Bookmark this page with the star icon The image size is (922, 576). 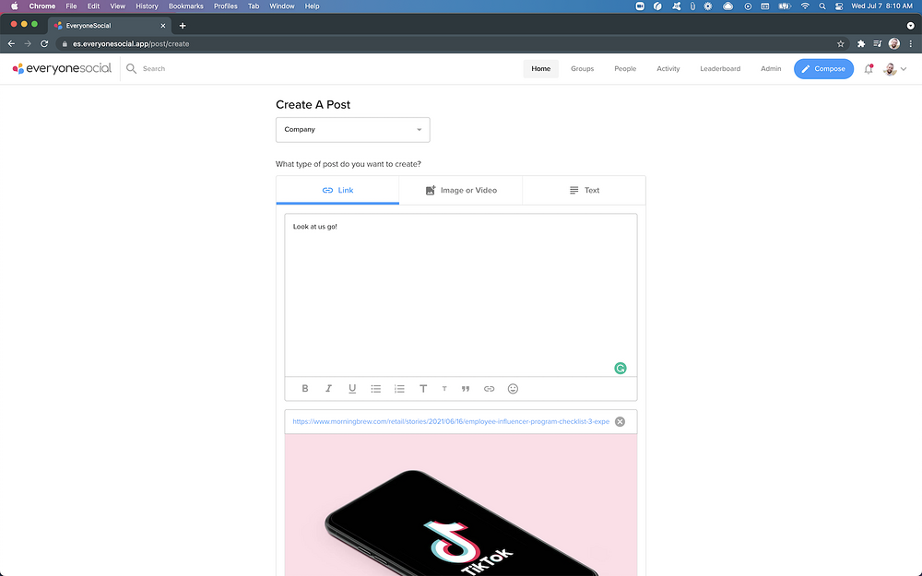pyautogui.click(x=840, y=43)
